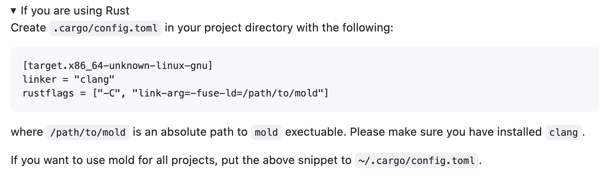Click the "If you are using Rust" summary text
Screen dimensions: 612x176
coord(75,11)
